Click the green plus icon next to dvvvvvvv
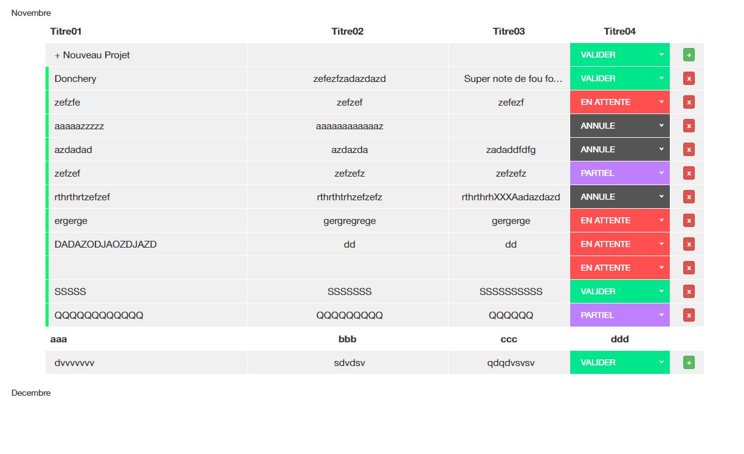Viewport: 744px width, 454px height. tap(688, 362)
